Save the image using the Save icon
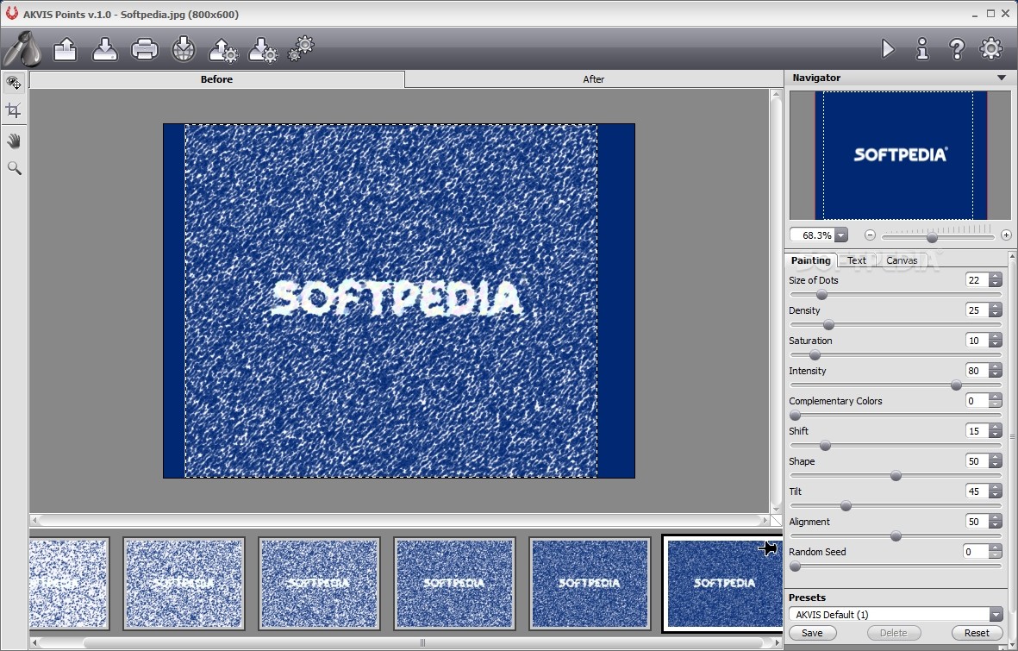The height and width of the screenshot is (651, 1018). [104, 49]
